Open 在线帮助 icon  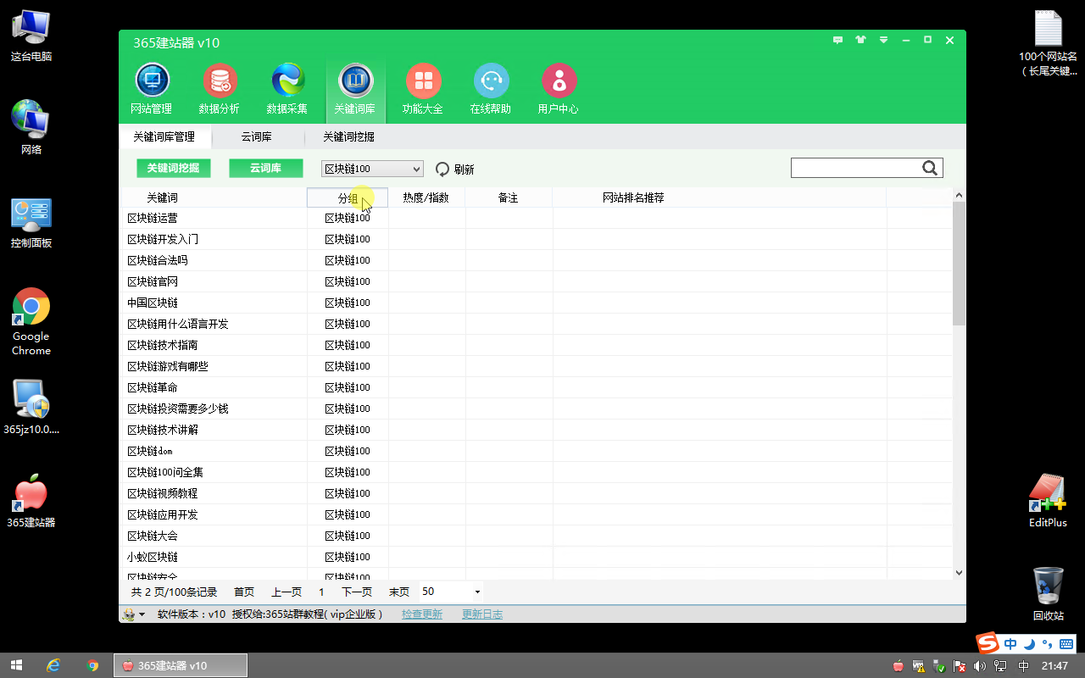(x=491, y=88)
